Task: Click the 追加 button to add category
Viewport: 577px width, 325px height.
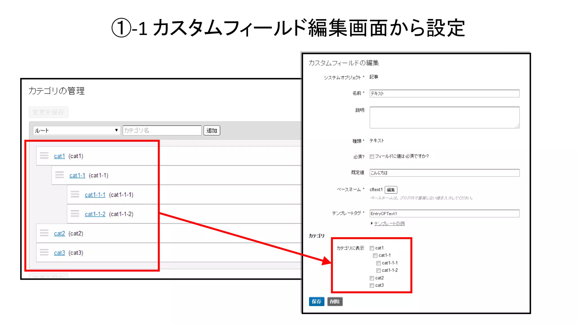Action: (212, 130)
